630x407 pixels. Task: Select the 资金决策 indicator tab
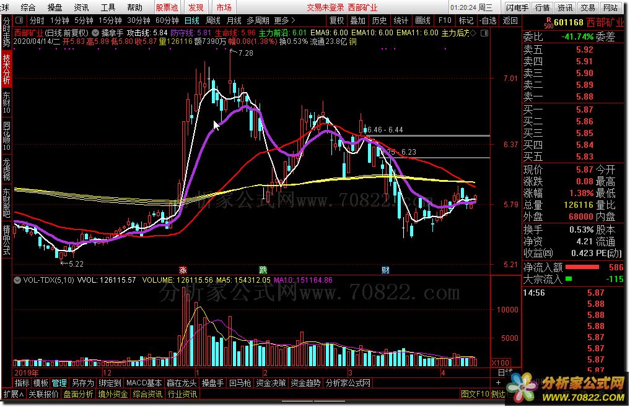271,383
